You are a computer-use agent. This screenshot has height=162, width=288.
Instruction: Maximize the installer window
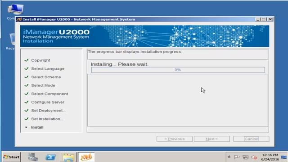(264, 19)
